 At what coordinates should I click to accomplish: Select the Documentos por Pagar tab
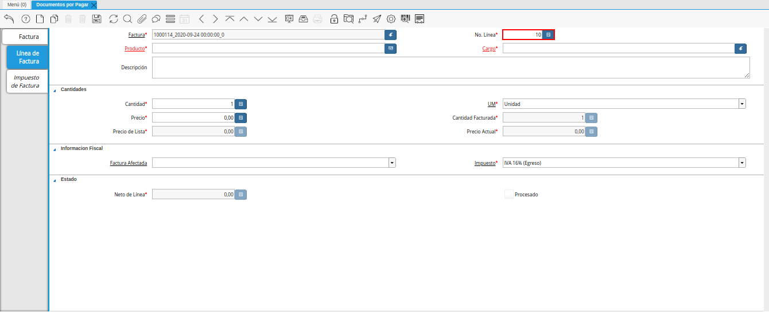[62, 5]
